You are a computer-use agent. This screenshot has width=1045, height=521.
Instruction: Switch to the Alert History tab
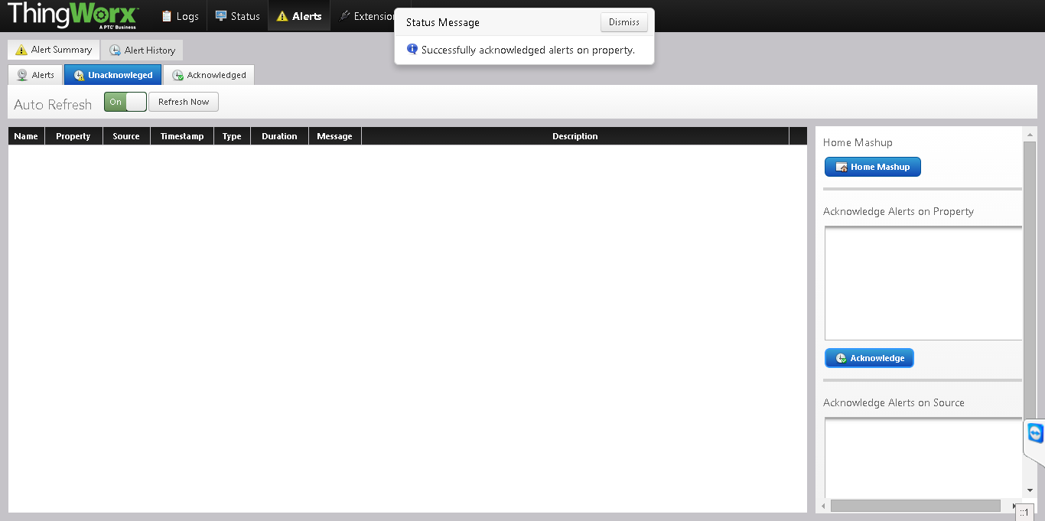coord(142,50)
